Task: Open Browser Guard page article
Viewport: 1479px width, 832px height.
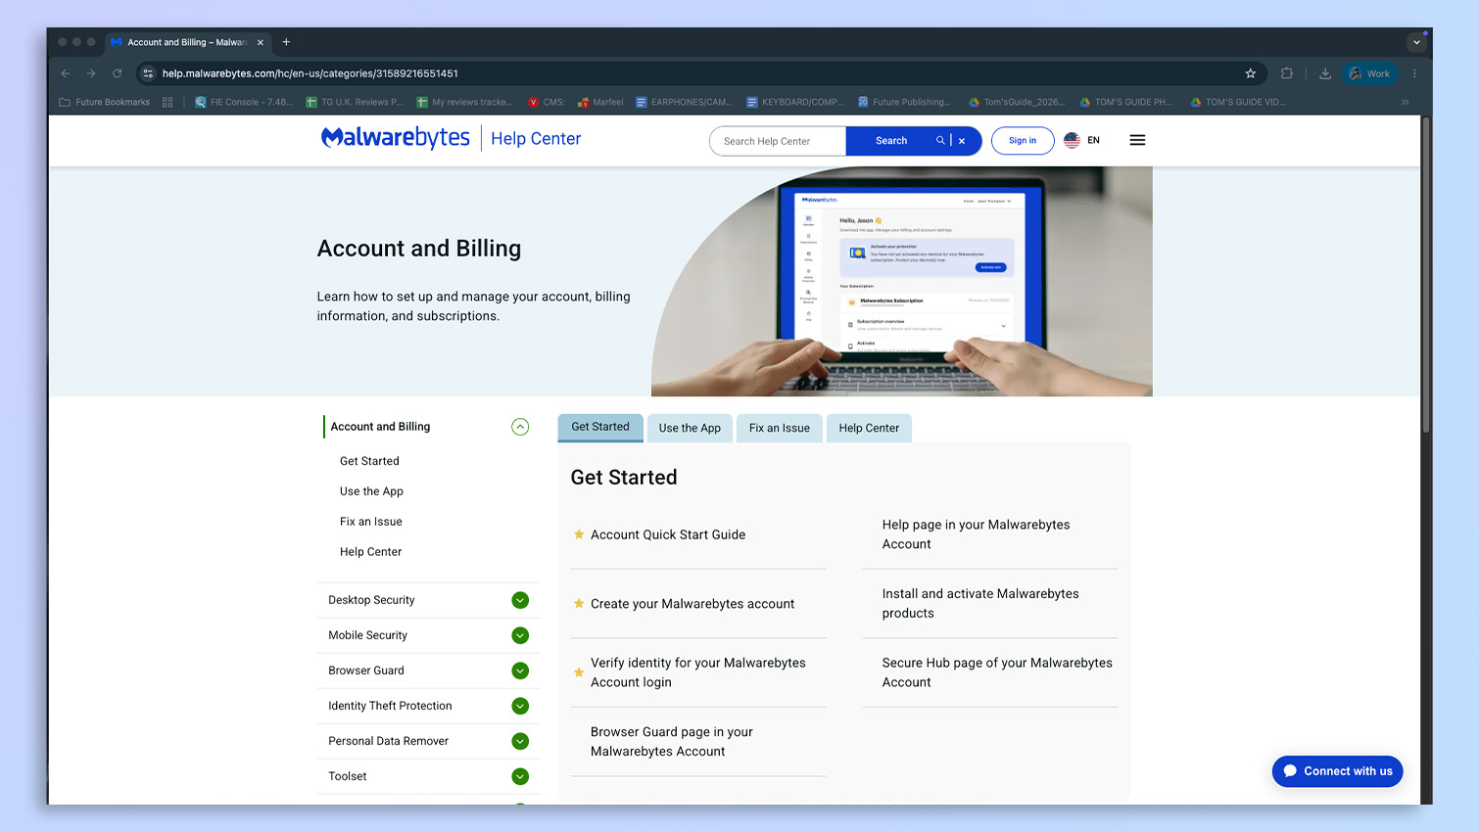Action: click(672, 742)
